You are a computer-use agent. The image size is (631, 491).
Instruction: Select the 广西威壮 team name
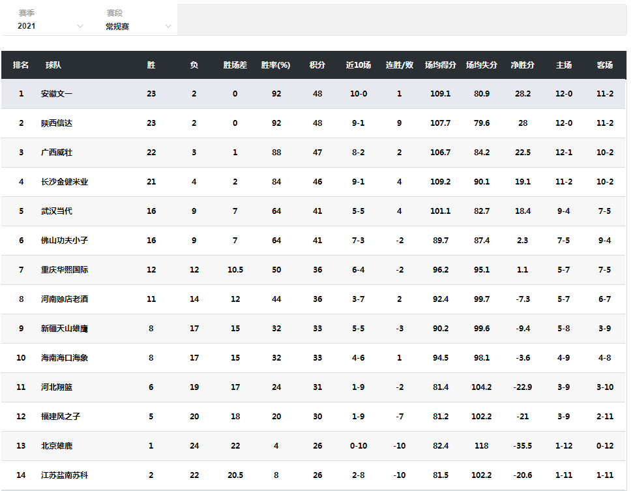tap(57, 153)
